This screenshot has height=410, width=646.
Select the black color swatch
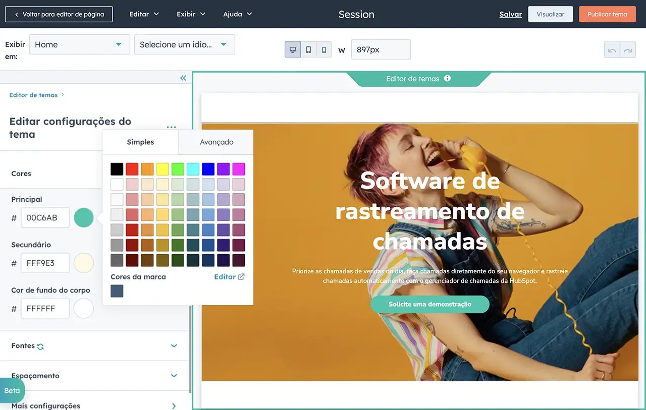(117, 169)
